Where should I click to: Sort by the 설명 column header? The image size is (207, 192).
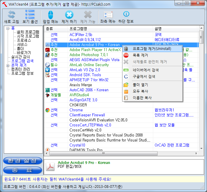175,29
